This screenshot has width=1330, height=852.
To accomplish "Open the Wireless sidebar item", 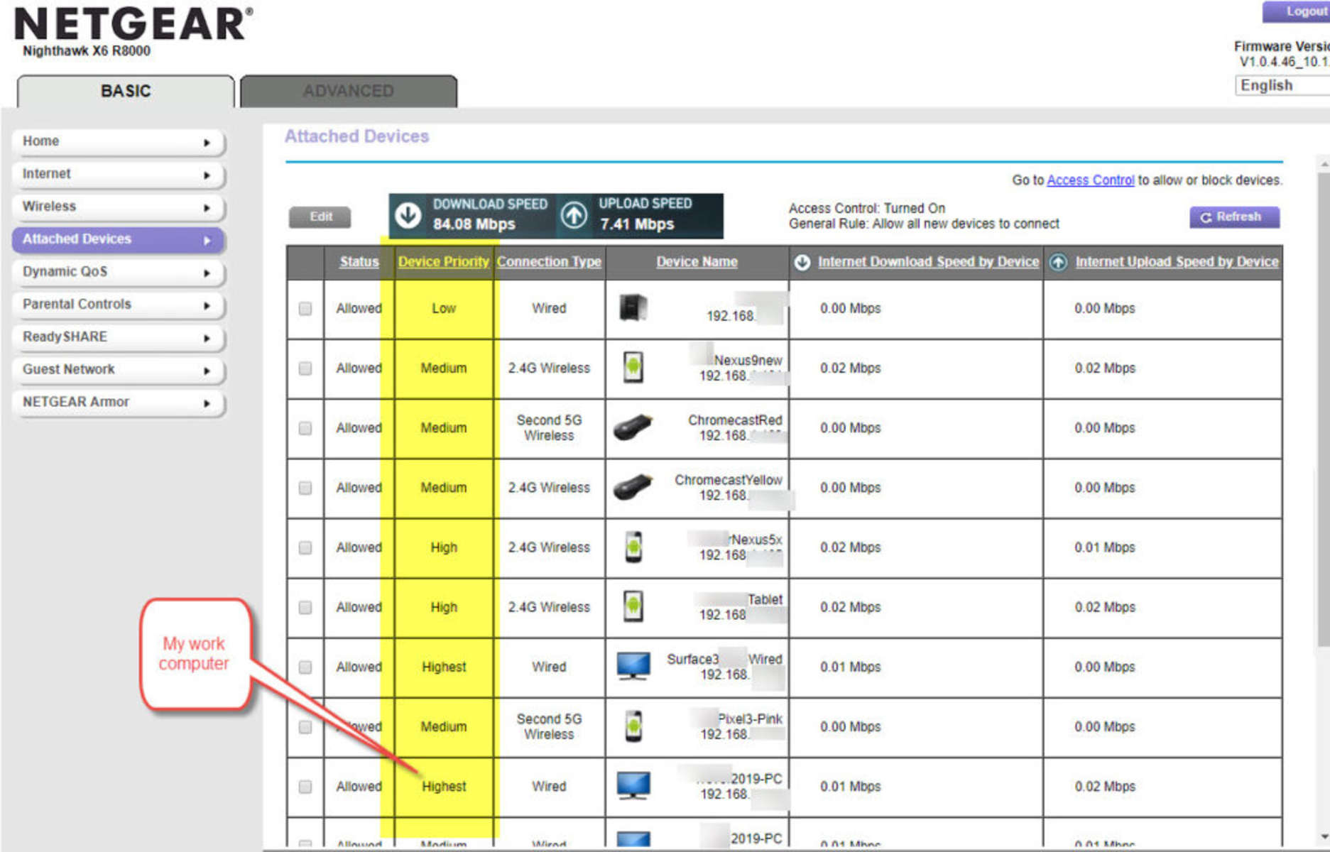I will pyautogui.click(x=118, y=207).
